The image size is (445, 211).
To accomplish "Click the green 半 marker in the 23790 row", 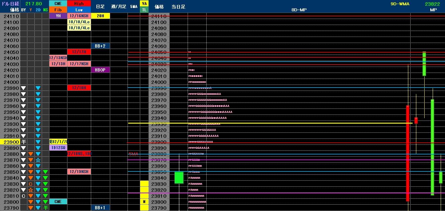I will point(45,208).
